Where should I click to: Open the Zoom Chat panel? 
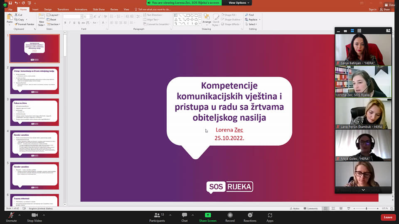[x=184, y=215]
